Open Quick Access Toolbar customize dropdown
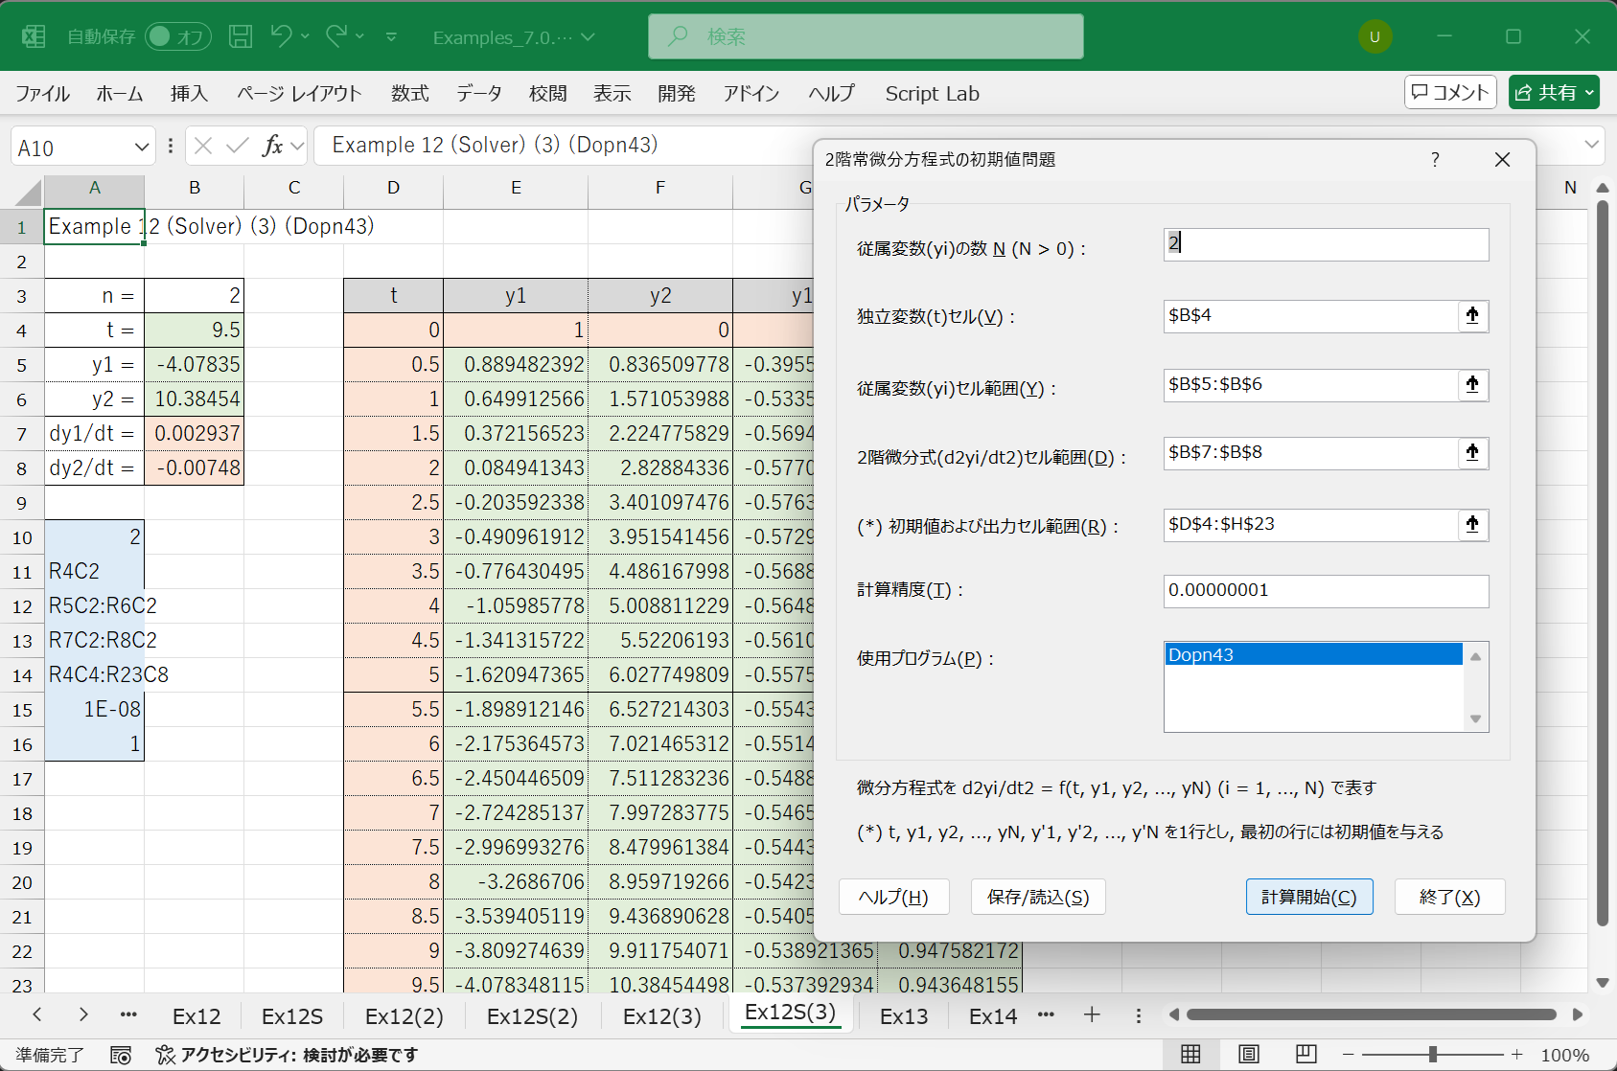Viewport: 1617px width, 1071px height. (x=391, y=36)
